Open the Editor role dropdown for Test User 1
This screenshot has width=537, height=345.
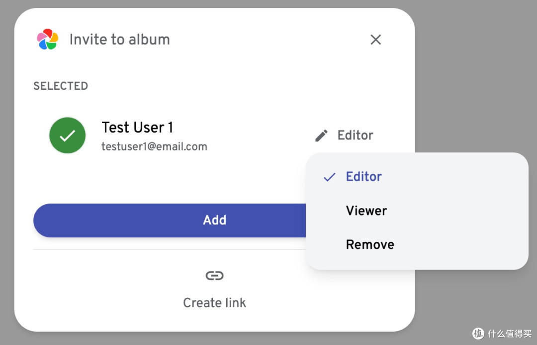coord(344,136)
